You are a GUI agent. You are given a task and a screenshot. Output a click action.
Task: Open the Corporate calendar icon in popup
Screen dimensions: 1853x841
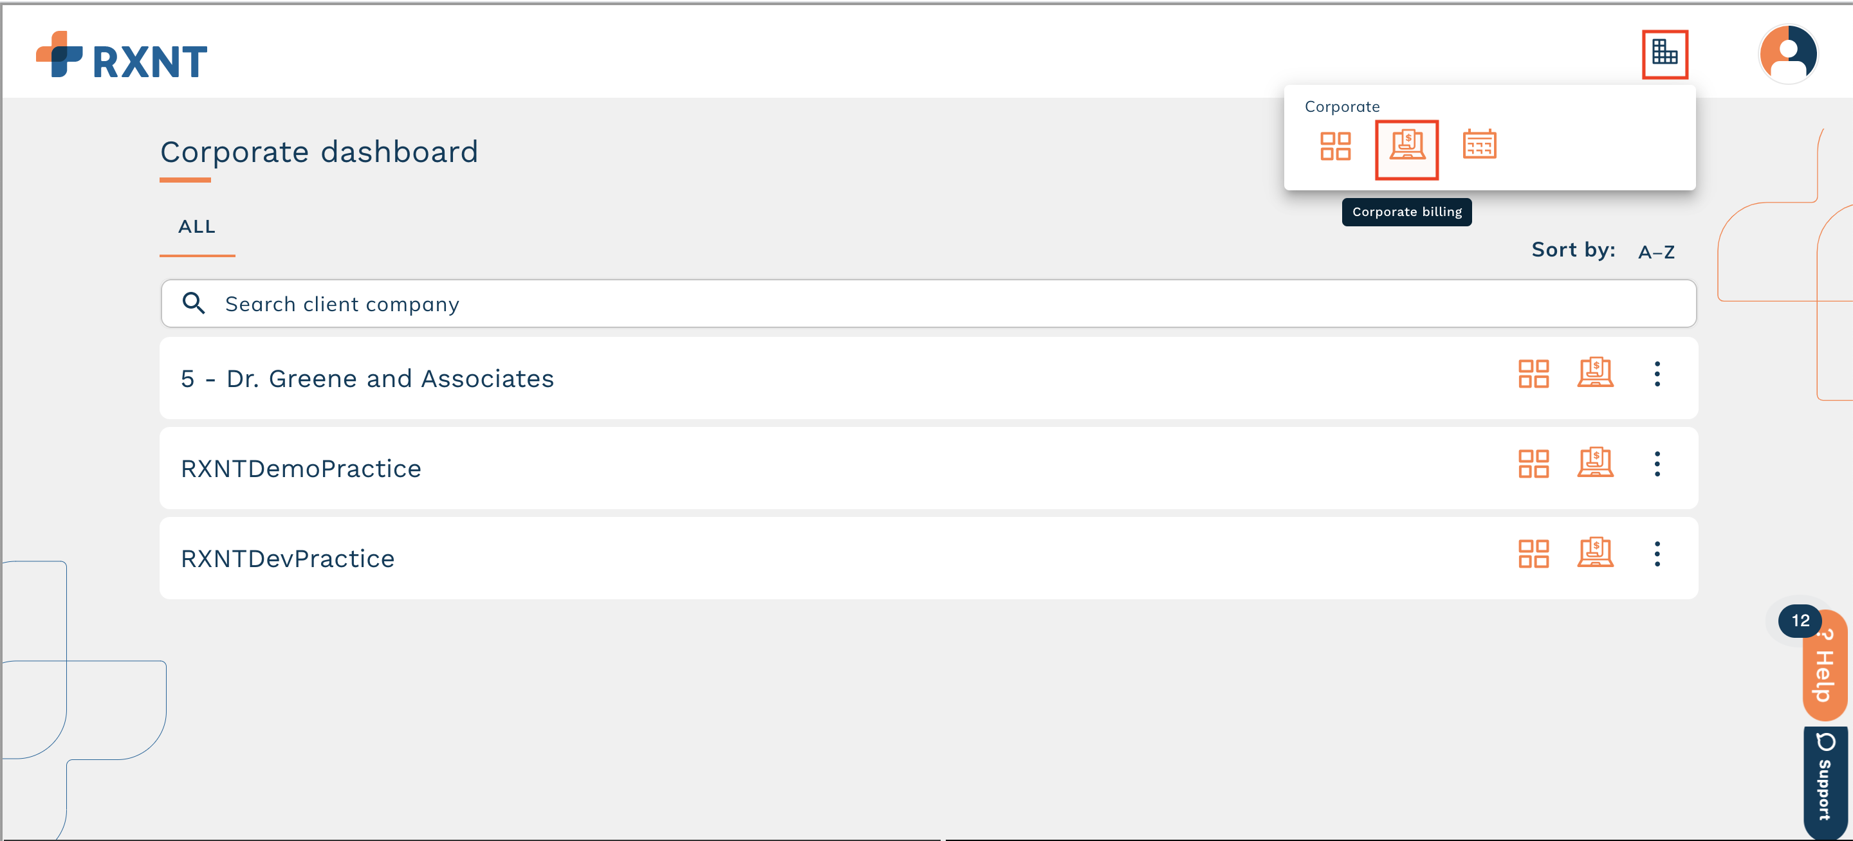[1479, 145]
